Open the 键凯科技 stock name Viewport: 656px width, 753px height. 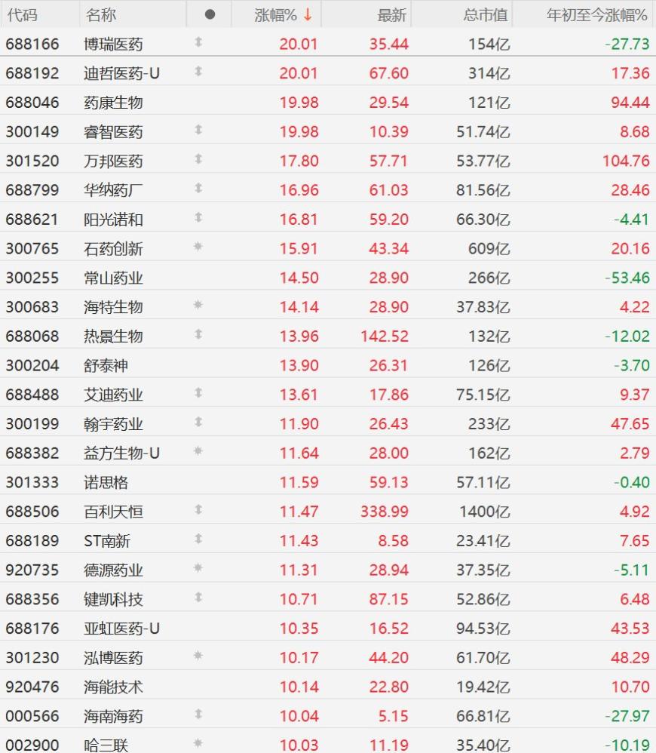tap(113, 599)
